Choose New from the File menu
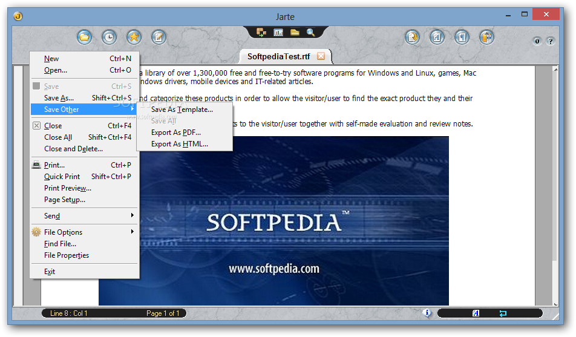Image resolution: width=576 pixels, height=337 pixels. 85,59
